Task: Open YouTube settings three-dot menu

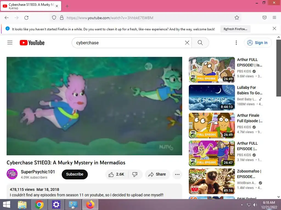Action: [236, 43]
